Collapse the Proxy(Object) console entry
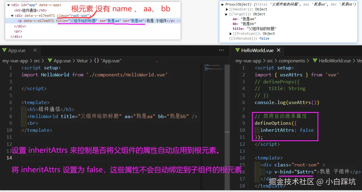This screenshot has width=362, height=192. pyautogui.click(x=222, y=4)
